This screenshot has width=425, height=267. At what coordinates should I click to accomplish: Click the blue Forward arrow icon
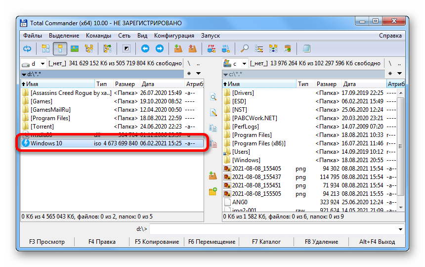tap(160, 48)
